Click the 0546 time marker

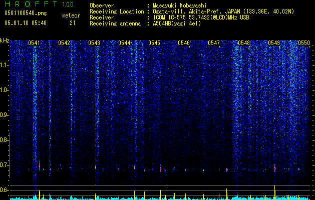click(x=184, y=43)
